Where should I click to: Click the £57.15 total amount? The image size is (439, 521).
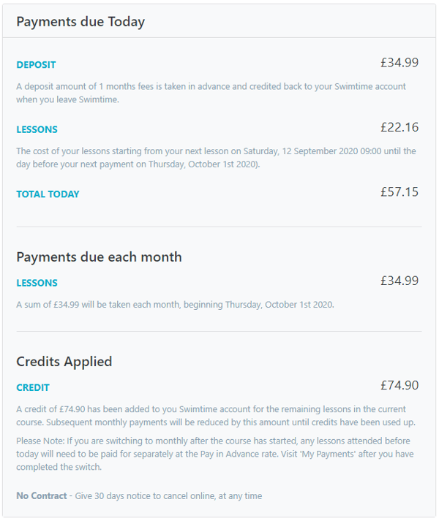[x=399, y=192]
